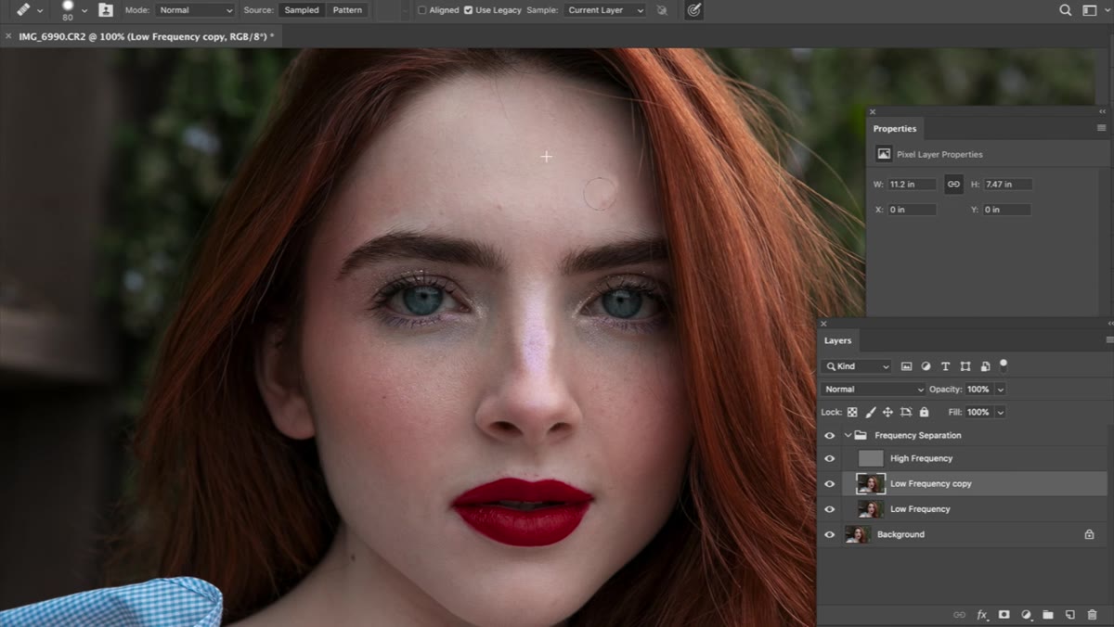The image size is (1114, 627).
Task: Filter for adjustment layers icon
Action: [926, 366]
